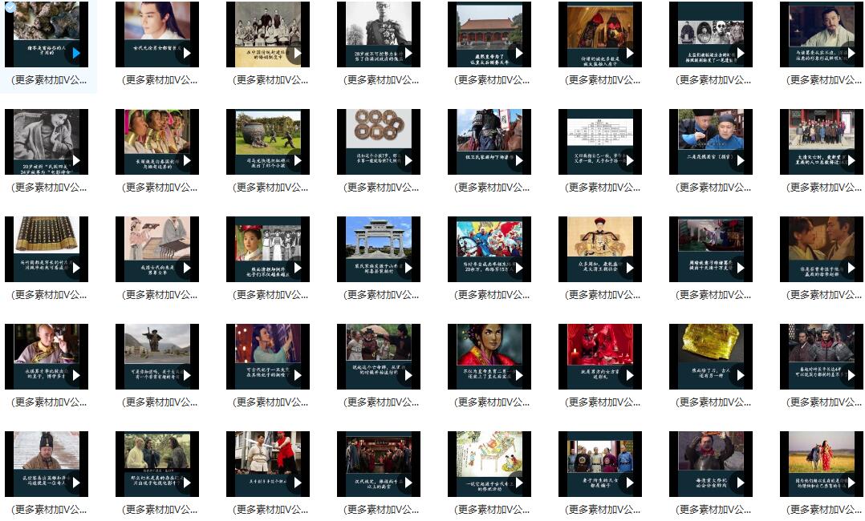Play the man lifting cauldron video

[740, 483]
